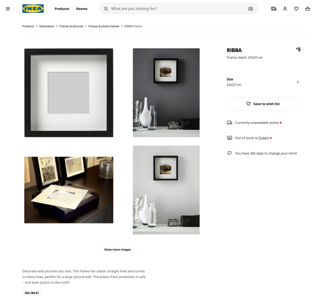Follow the Dublin store link
Screen dimensions: 312x306
click(x=264, y=138)
